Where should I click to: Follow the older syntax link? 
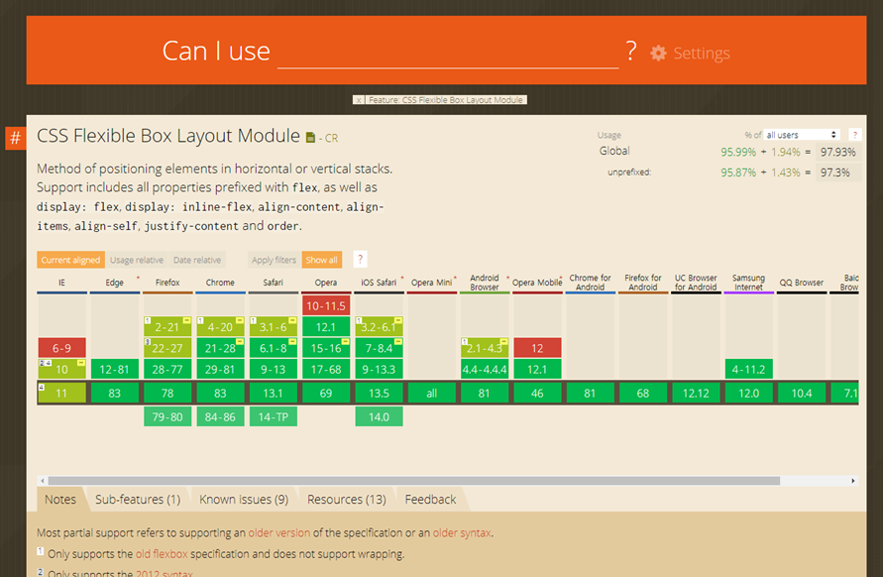[462, 532]
